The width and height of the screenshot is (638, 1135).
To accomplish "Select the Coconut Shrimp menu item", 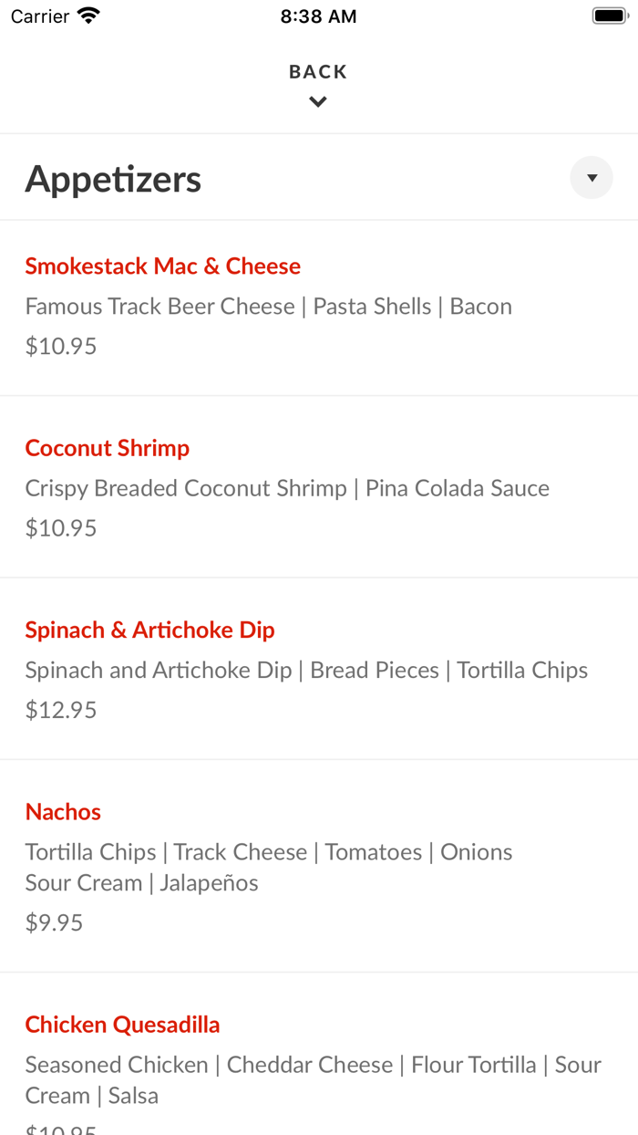I will click(x=107, y=447).
